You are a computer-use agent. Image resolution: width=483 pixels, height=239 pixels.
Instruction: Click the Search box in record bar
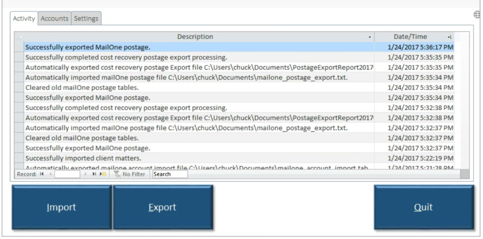click(170, 174)
